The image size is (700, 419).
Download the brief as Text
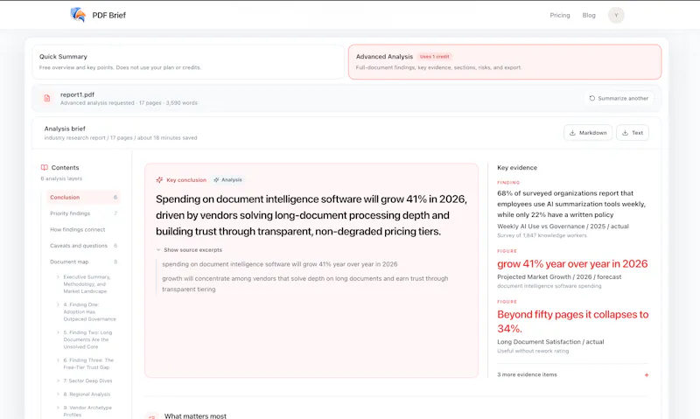(x=632, y=133)
